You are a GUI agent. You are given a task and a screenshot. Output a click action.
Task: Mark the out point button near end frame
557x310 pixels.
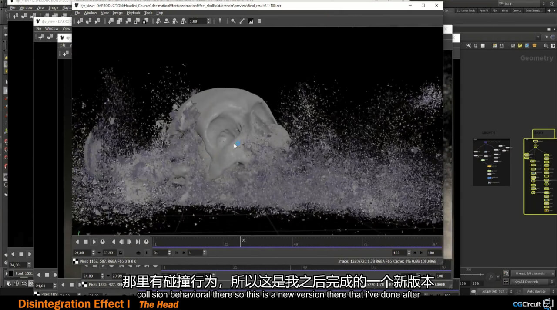(421, 253)
